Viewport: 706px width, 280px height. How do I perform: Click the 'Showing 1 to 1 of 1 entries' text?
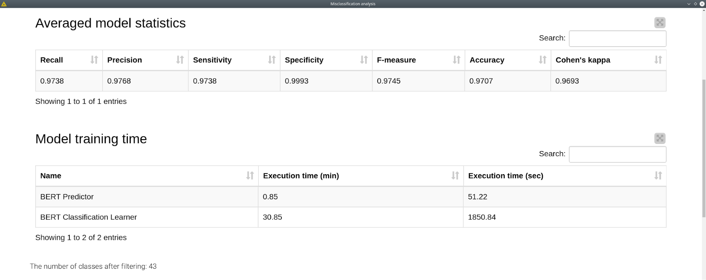pyautogui.click(x=81, y=101)
